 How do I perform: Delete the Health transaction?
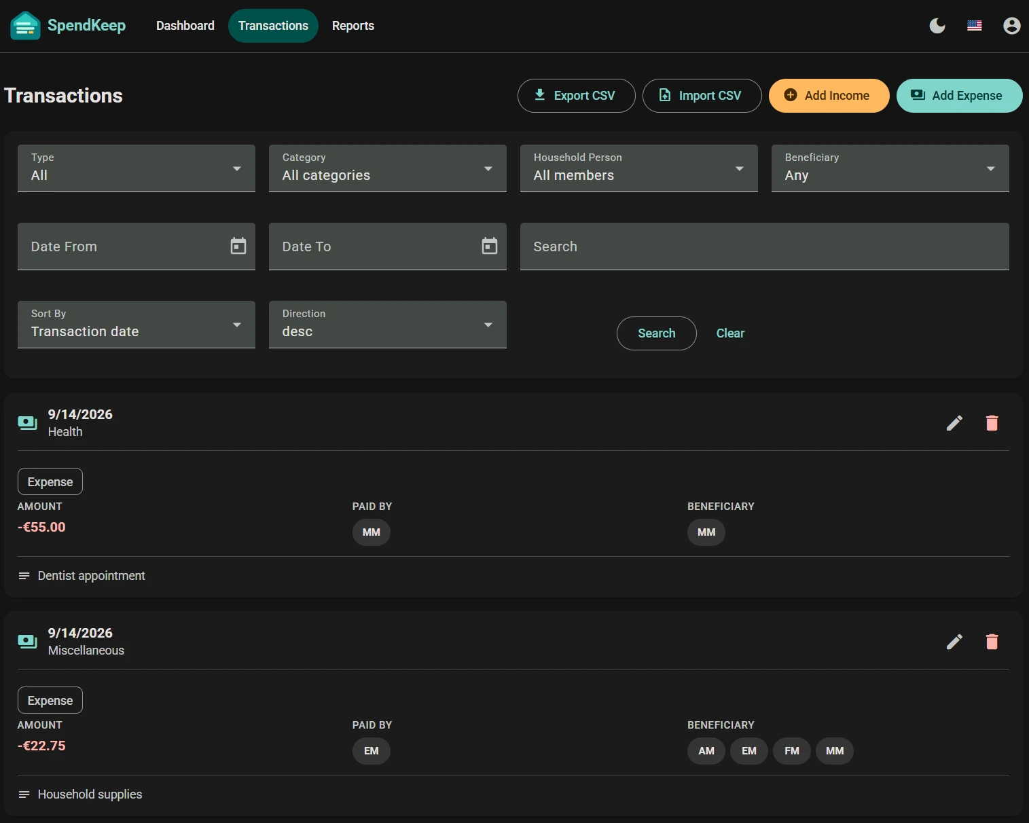992,423
